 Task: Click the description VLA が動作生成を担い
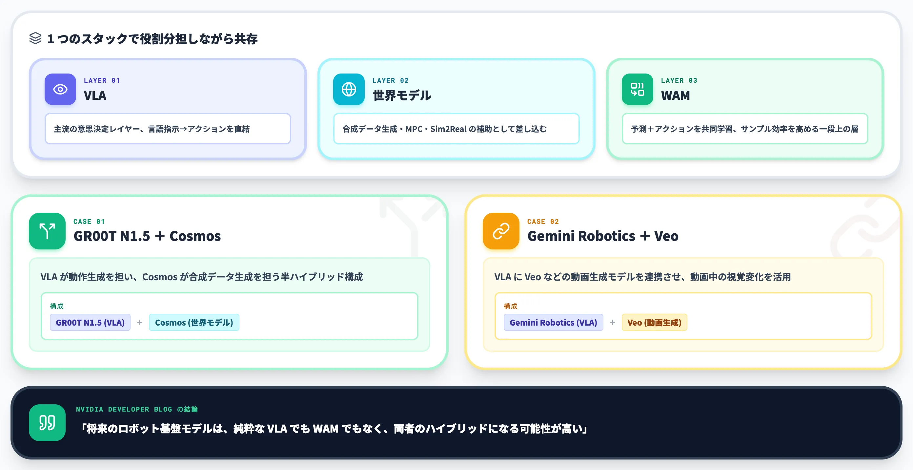pos(89,277)
